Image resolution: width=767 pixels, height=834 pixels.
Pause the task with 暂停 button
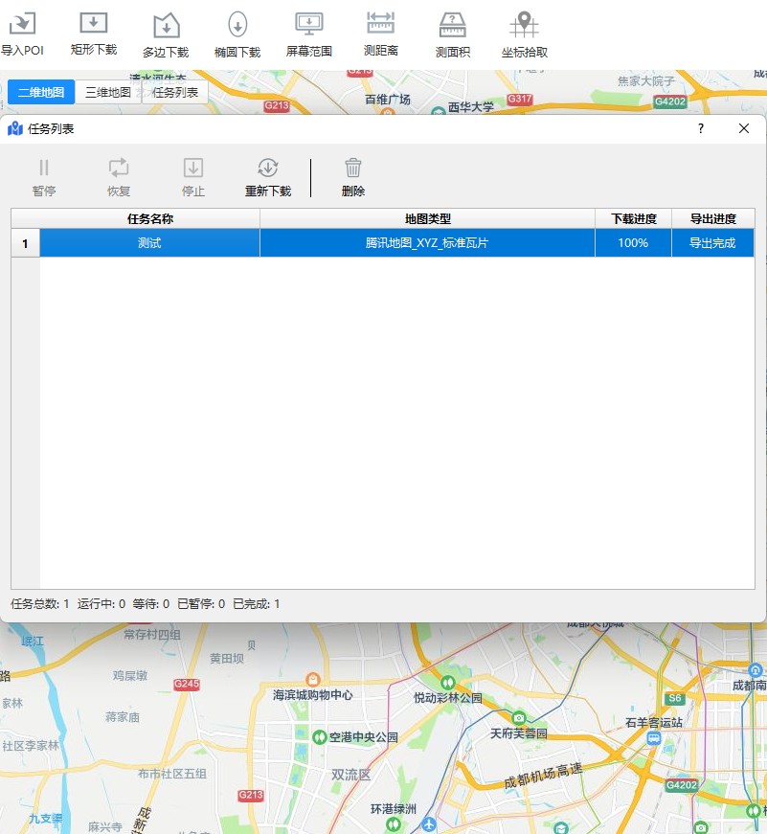point(44,169)
